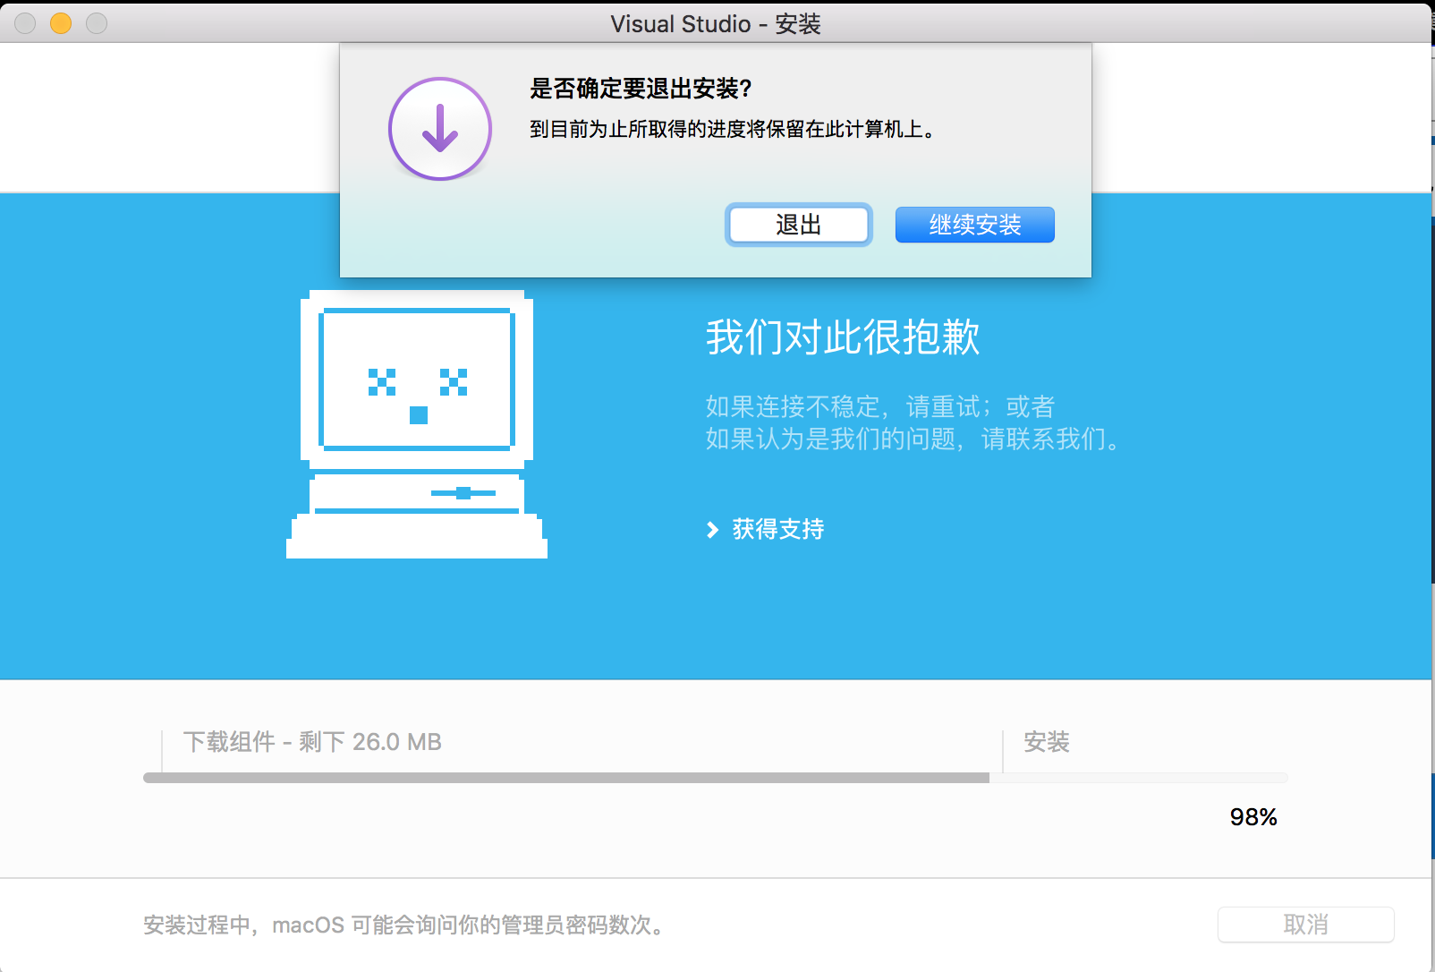This screenshot has width=1435, height=972.
Task: Click the 退出 button in the dialog
Action: click(798, 225)
